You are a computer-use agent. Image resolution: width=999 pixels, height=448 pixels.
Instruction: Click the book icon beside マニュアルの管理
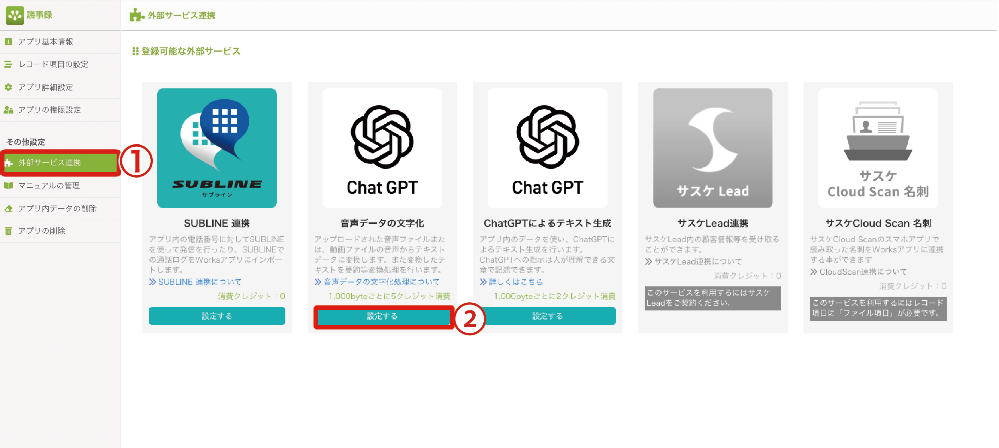8,186
